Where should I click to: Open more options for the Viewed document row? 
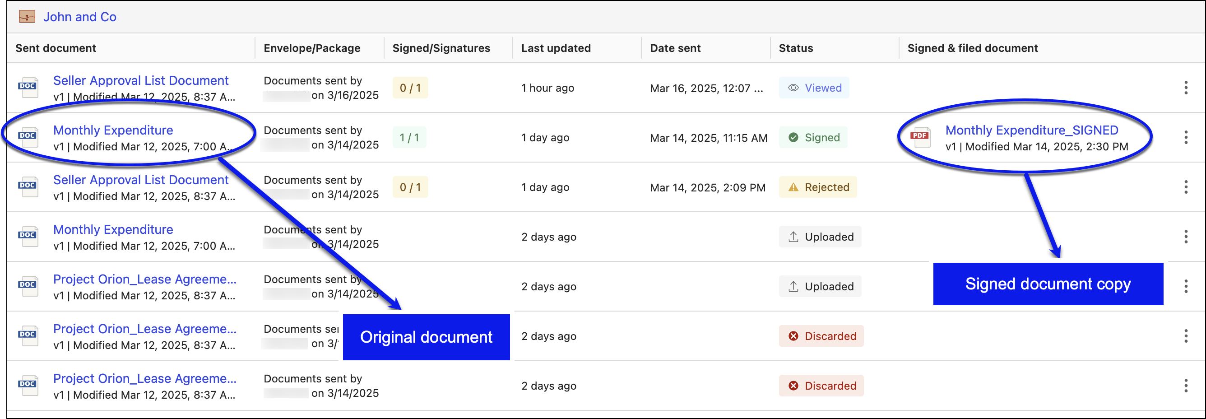[x=1185, y=88]
